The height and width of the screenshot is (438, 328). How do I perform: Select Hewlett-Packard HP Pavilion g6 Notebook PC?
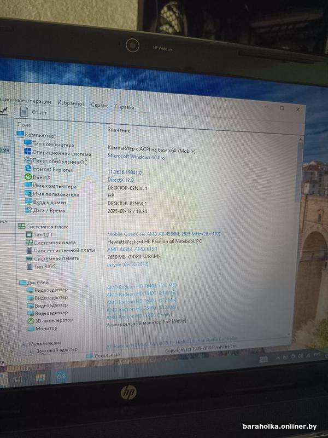point(155,241)
